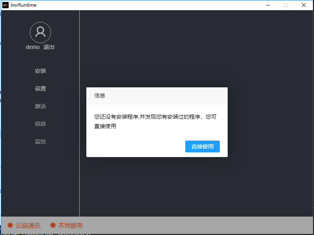Minimize the imrRuntime window
This screenshot has height=235, width=314.
click(268, 5)
